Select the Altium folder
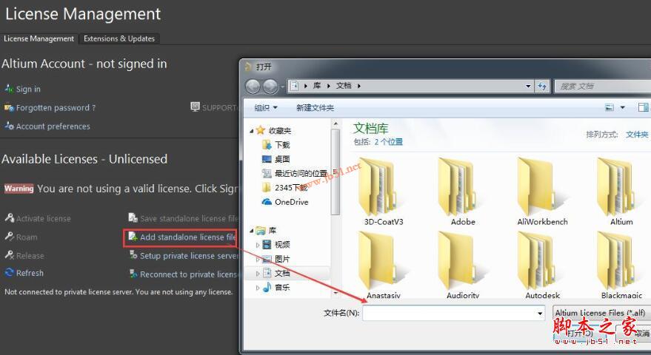 coord(621,192)
